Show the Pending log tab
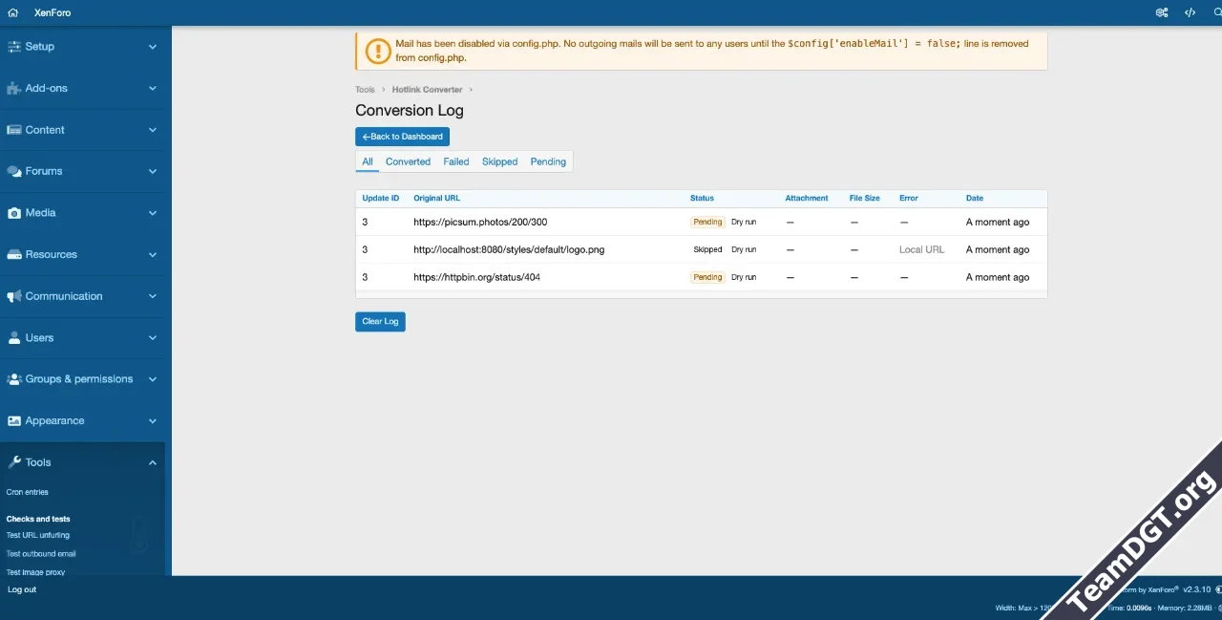The width and height of the screenshot is (1222, 620). click(548, 161)
